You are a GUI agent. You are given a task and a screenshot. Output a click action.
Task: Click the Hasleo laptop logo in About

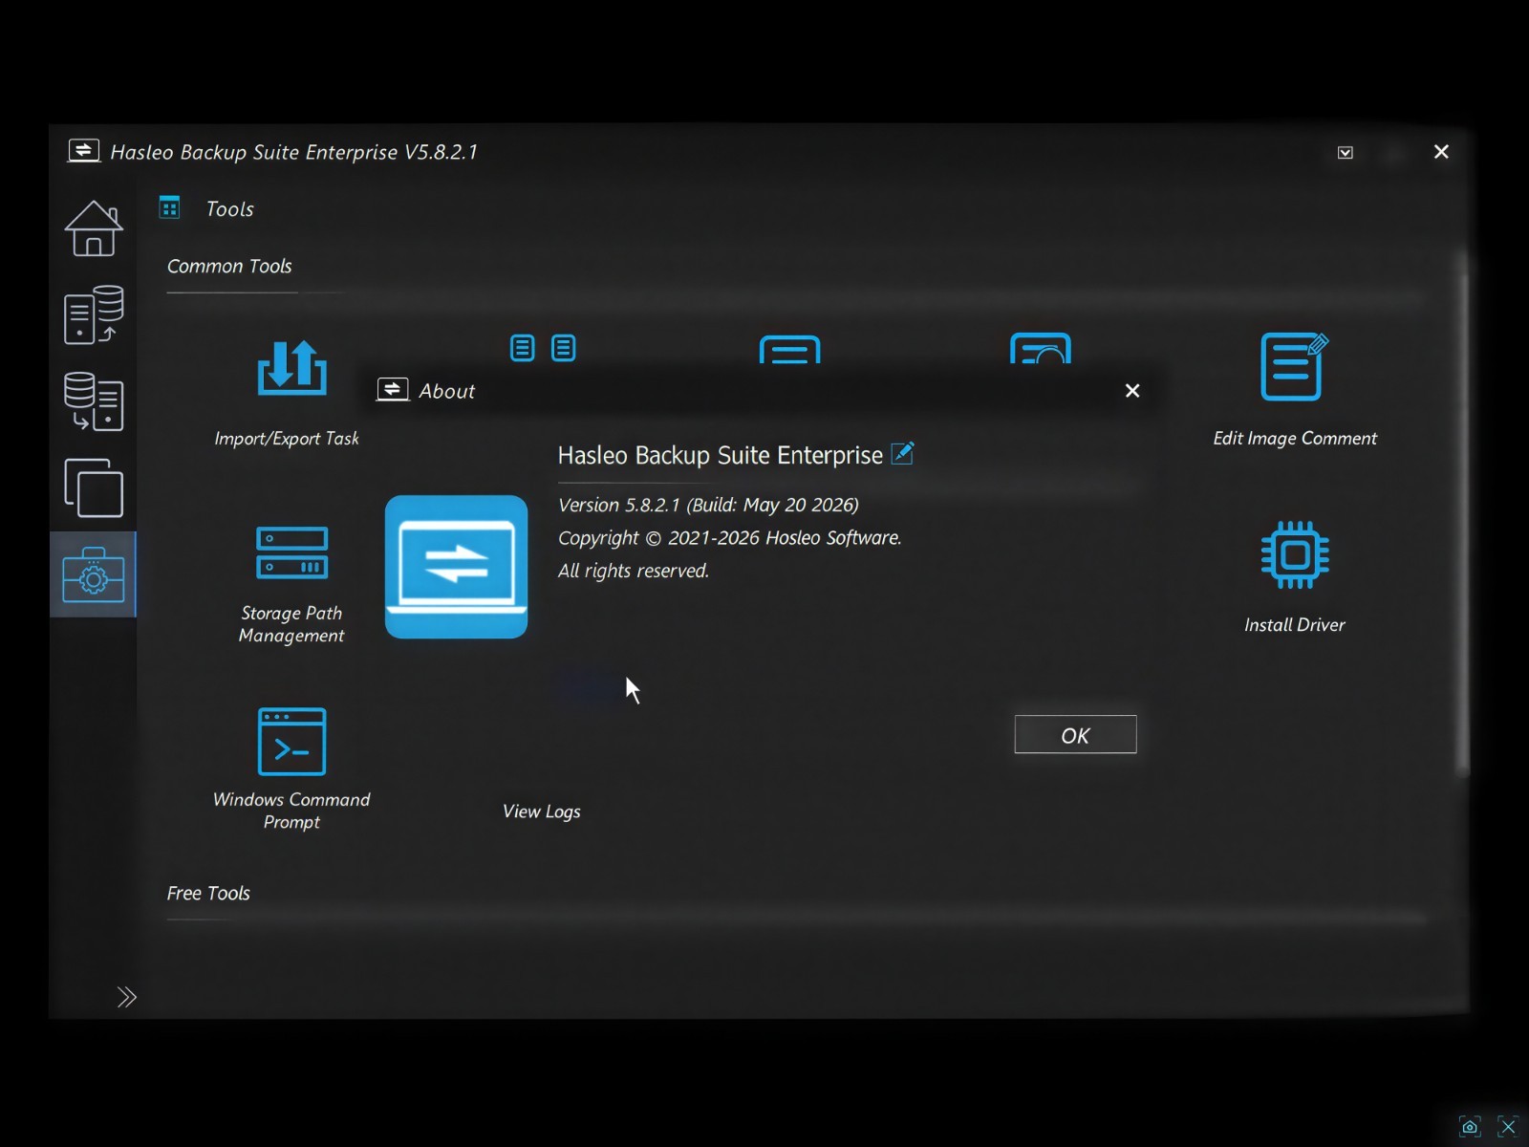coord(456,566)
